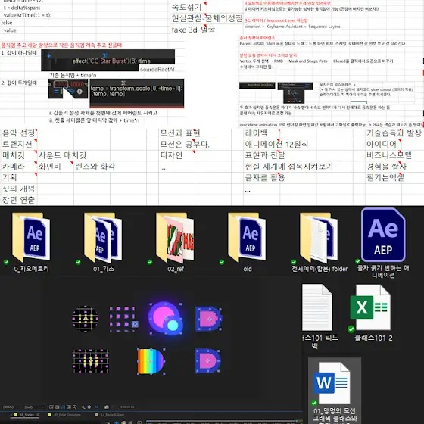Viewport: 424px width, 424px height.
Task: Click the snapshot camera icon in viewer toolbar
Action: [107, 407]
